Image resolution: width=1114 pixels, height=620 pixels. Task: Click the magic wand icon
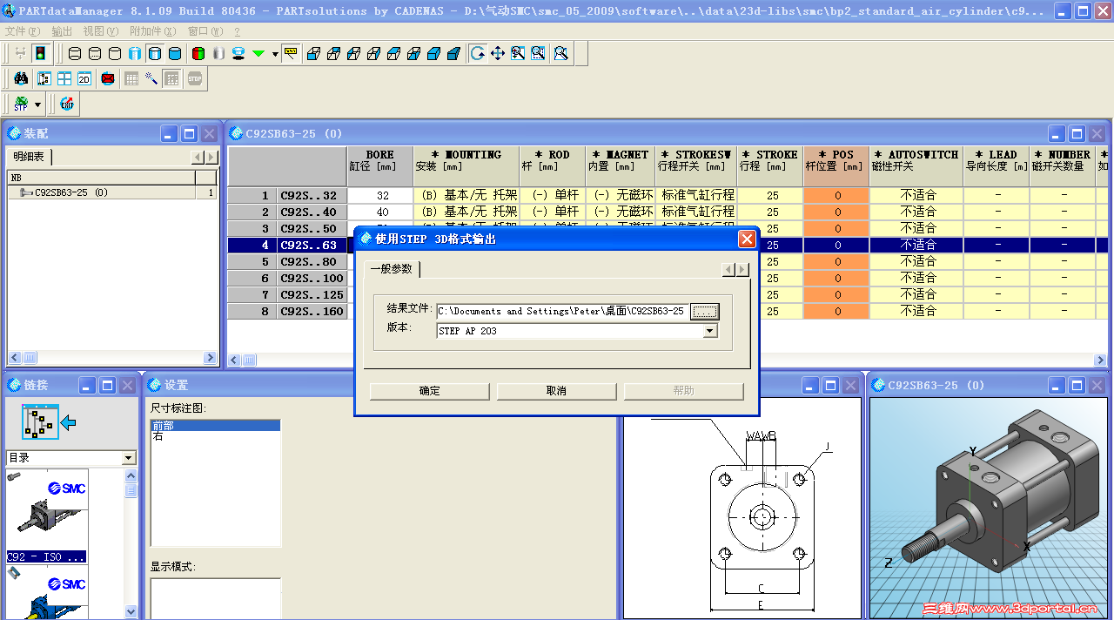[151, 78]
